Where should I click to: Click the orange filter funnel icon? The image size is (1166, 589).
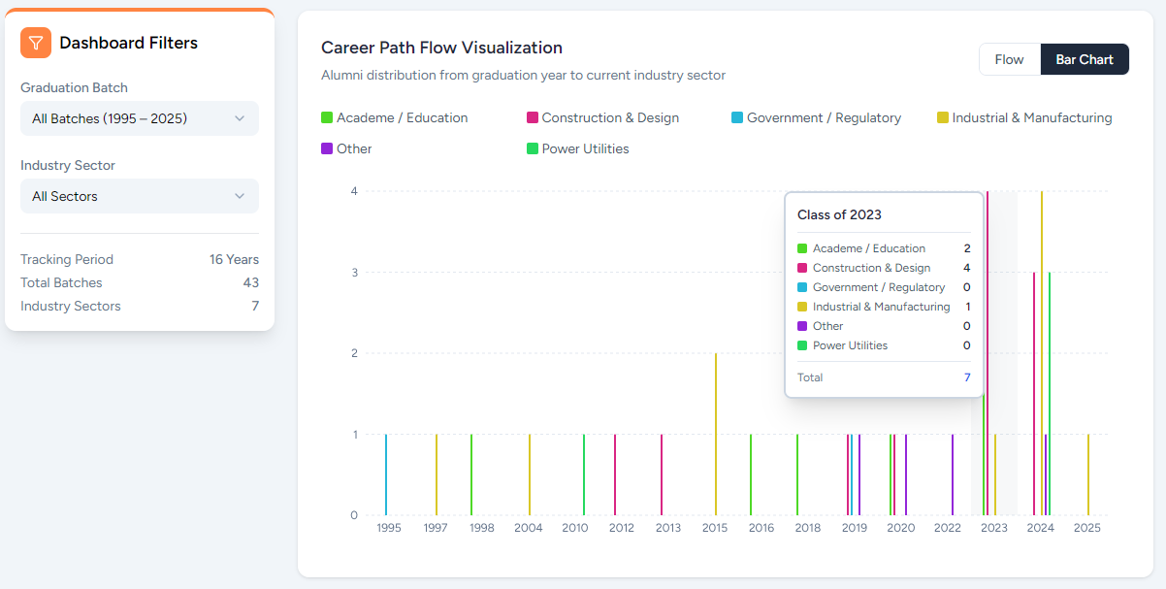(x=36, y=43)
